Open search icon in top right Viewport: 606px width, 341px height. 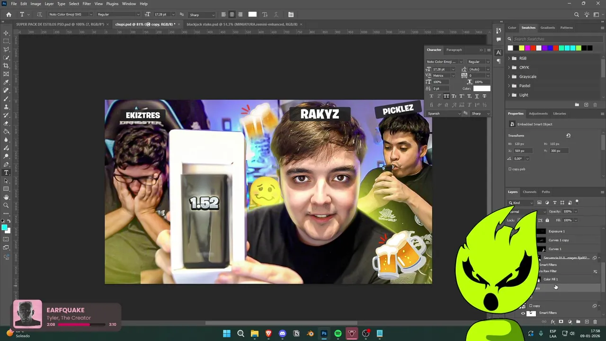coord(577,15)
